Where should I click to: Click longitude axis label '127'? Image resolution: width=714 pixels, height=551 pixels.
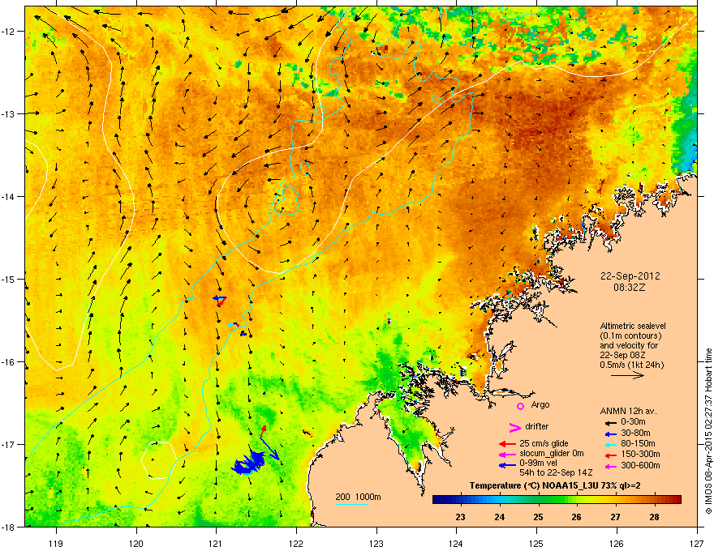(697, 543)
